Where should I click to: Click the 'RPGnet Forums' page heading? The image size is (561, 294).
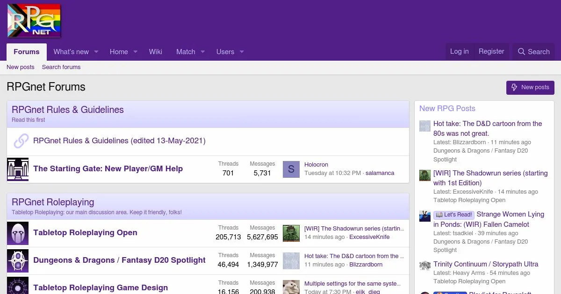46,87
